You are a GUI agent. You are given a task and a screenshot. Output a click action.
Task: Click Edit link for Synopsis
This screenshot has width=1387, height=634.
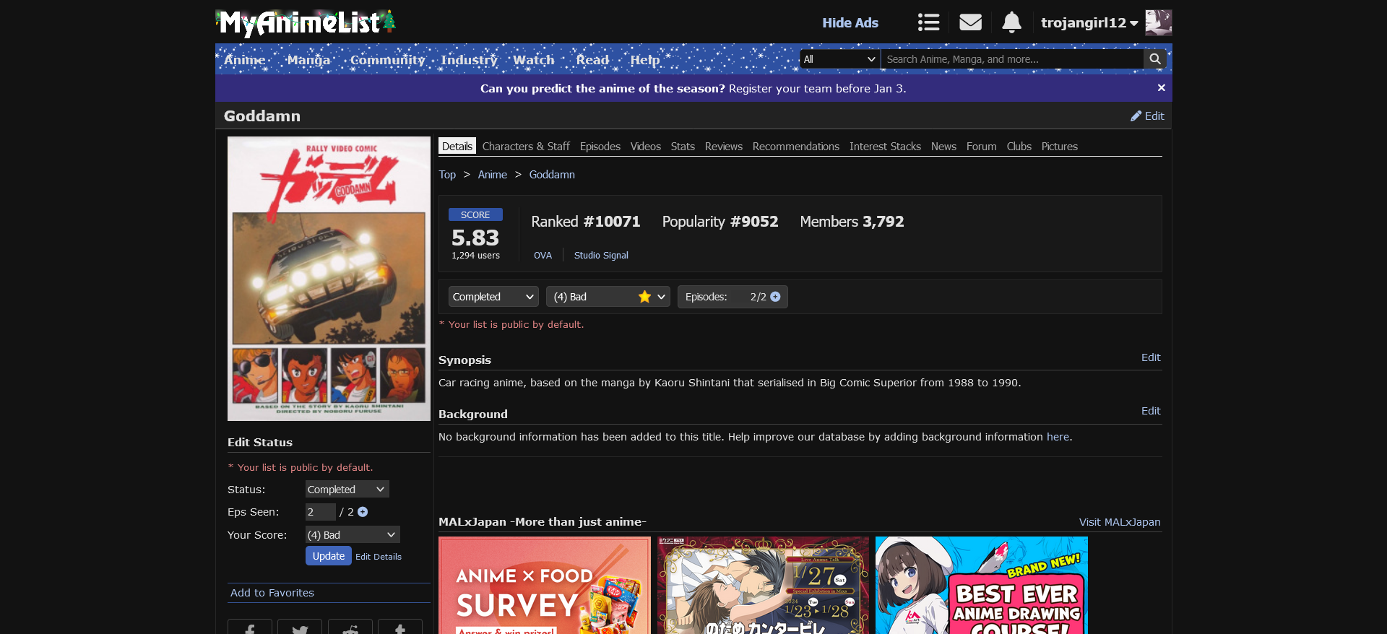coord(1151,357)
